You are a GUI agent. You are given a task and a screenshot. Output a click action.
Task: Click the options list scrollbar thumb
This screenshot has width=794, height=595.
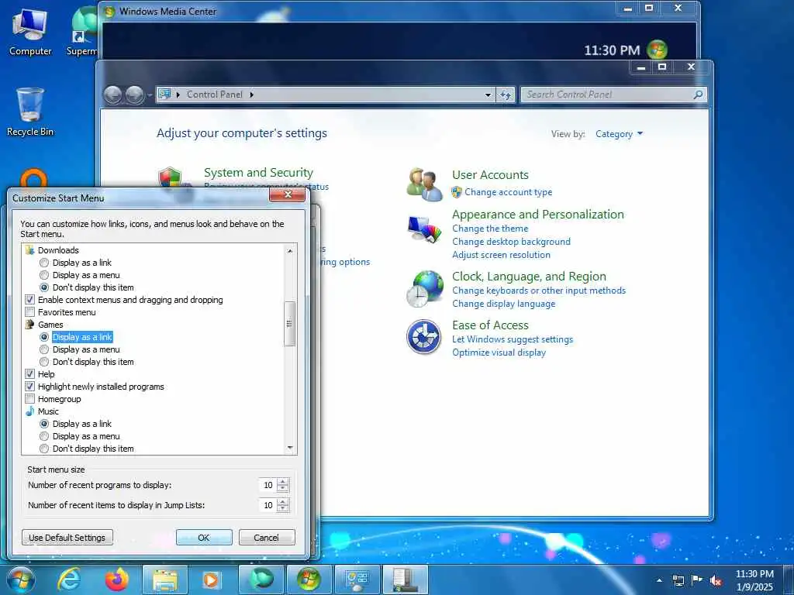tap(290, 324)
